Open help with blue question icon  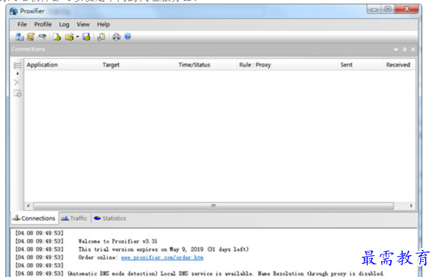coord(128,36)
